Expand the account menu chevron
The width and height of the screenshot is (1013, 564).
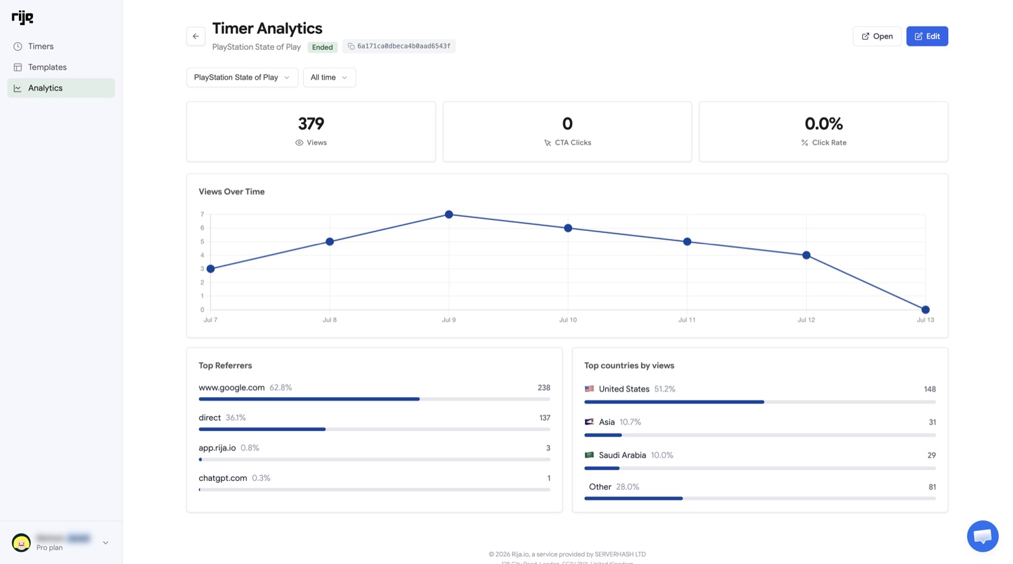coord(105,542)
